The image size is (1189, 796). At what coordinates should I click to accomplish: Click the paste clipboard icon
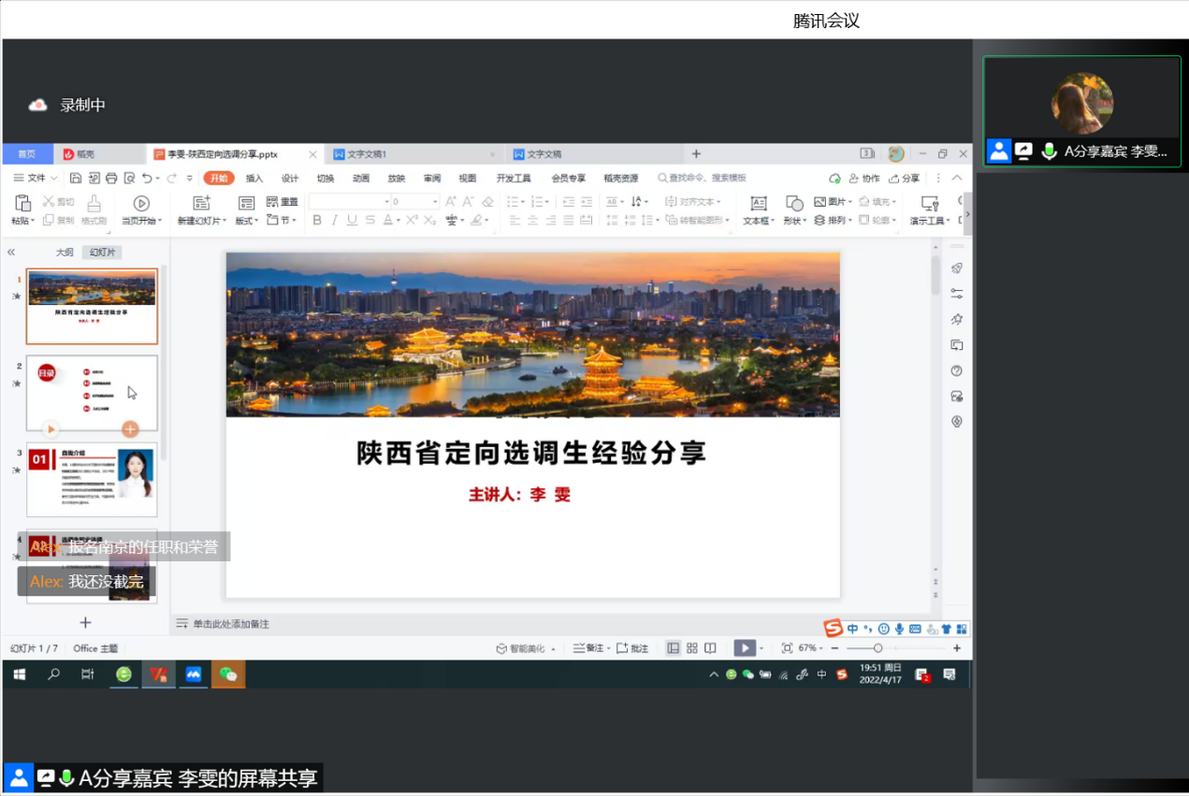pyautogui.click(x=22, y=203)
